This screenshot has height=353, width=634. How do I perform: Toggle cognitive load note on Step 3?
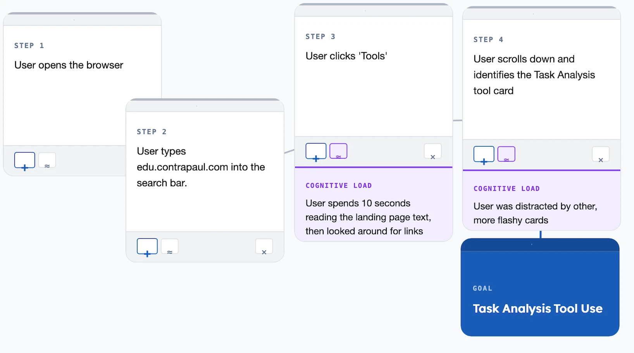click(338, 151)
